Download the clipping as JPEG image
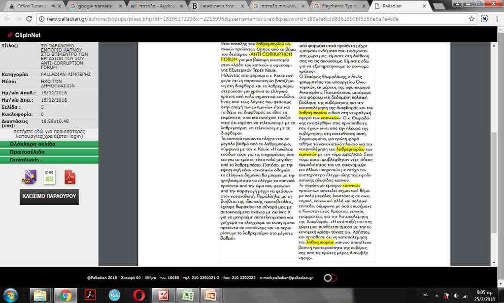This screenshot has width=504, height=303. [49, 176]
